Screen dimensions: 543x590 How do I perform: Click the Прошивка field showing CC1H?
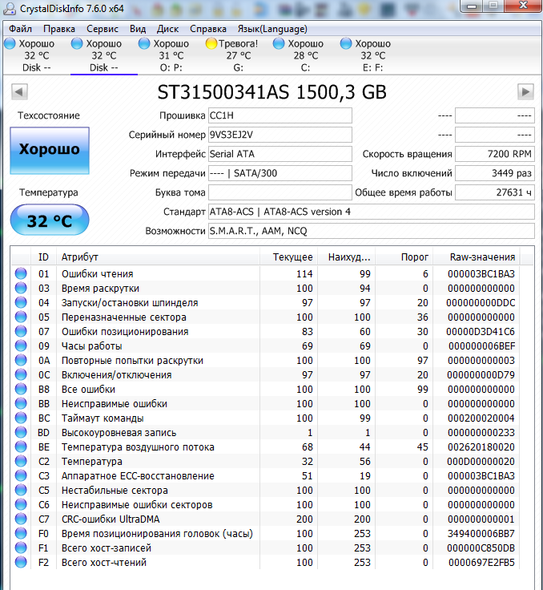tap(280, 115)
